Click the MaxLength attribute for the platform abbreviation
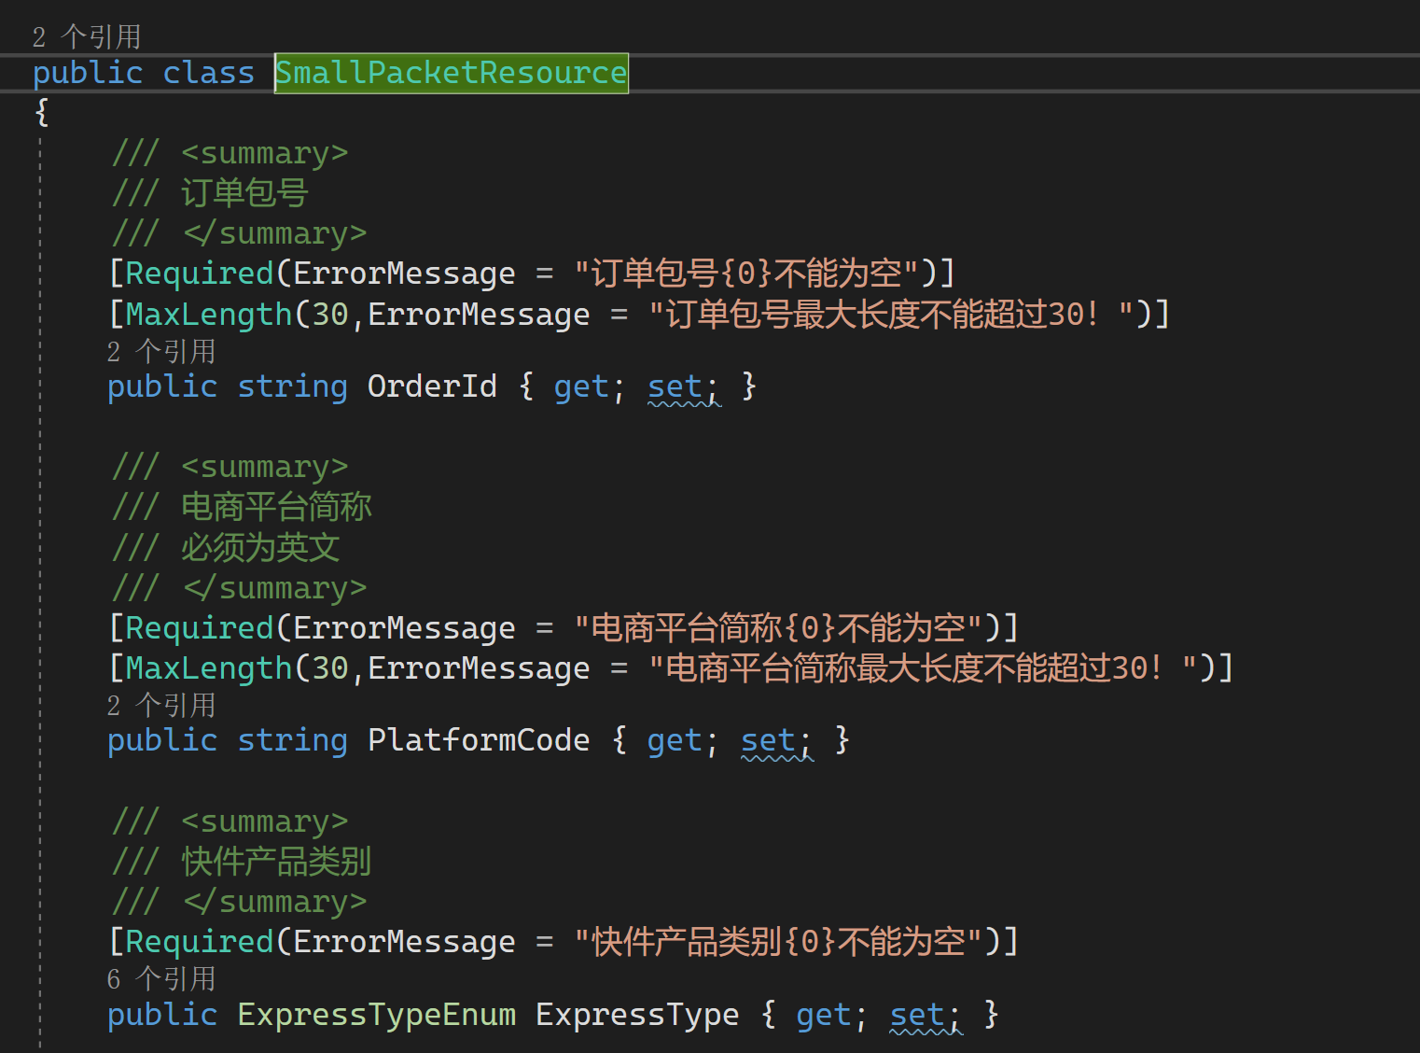 coord(208,668)
